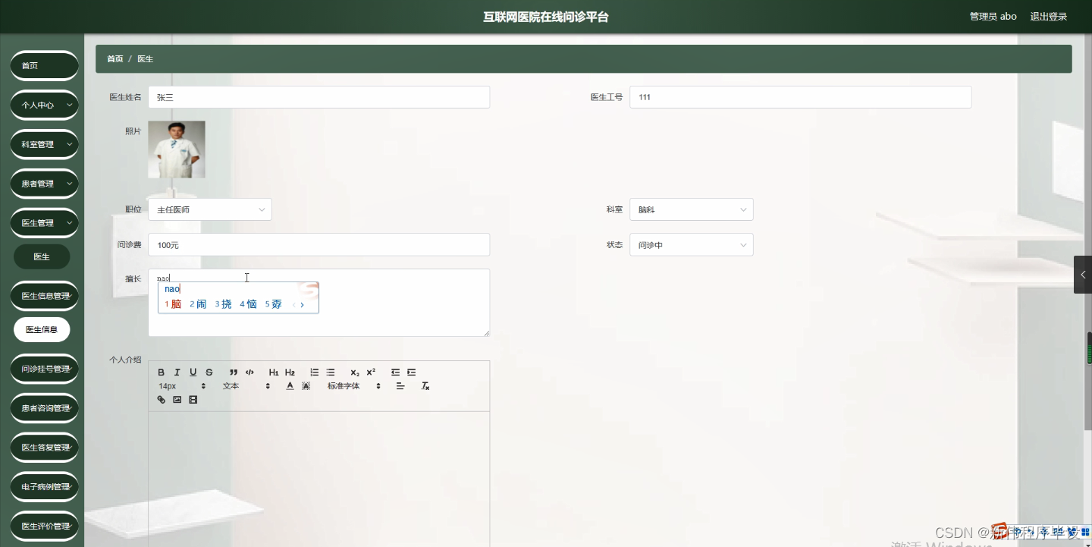Viewport: 1092px width, 547px height.
Task: Open the 状态 dropdown showing 问诊中
Action: (691, 244)
